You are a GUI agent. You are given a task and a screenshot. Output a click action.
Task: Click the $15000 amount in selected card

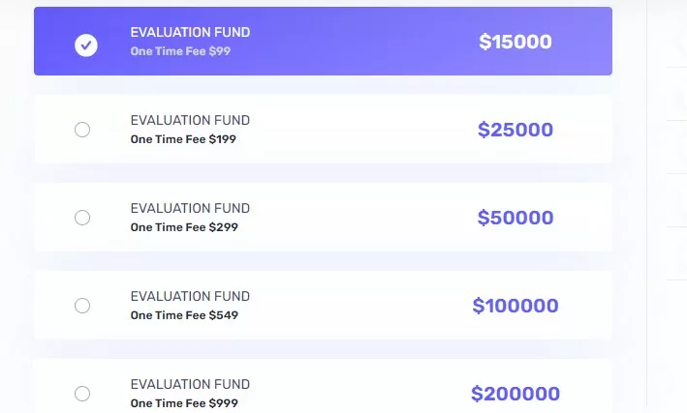click(x=515, y=42)
